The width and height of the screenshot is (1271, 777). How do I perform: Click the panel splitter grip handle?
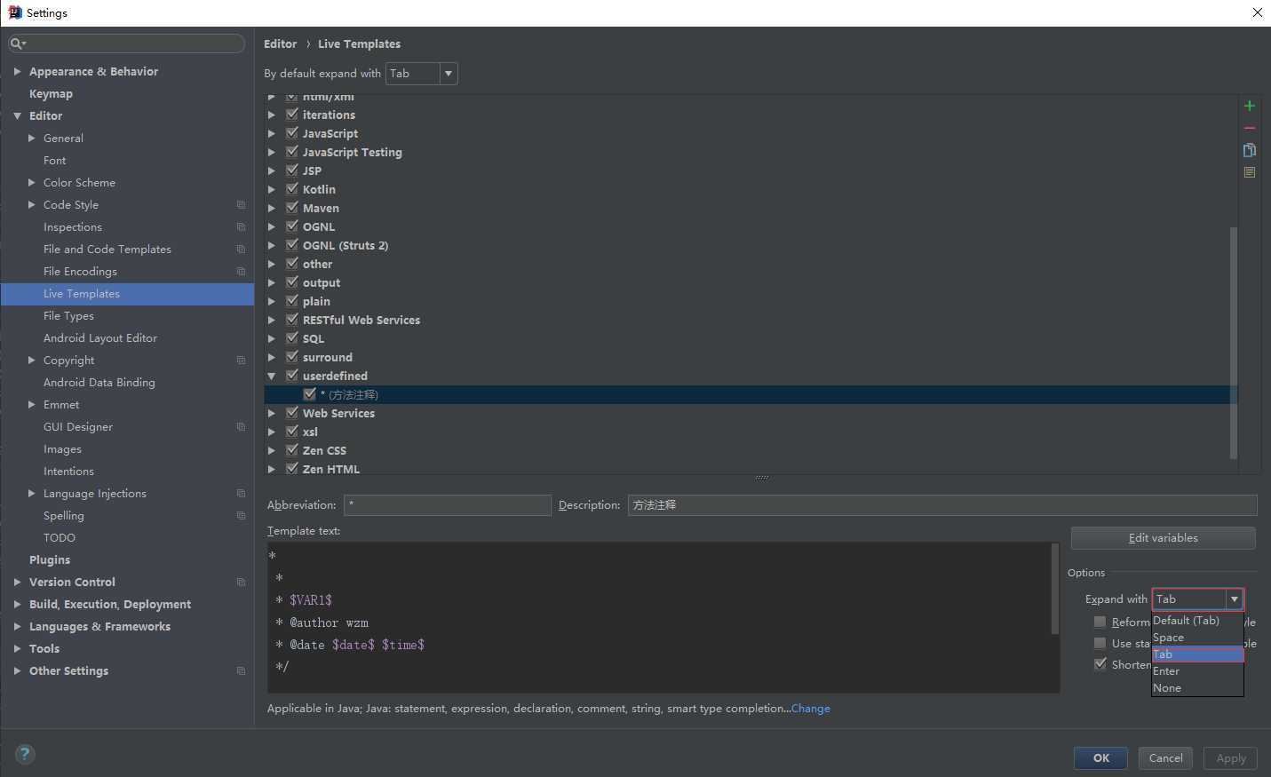tap(762, 478)
